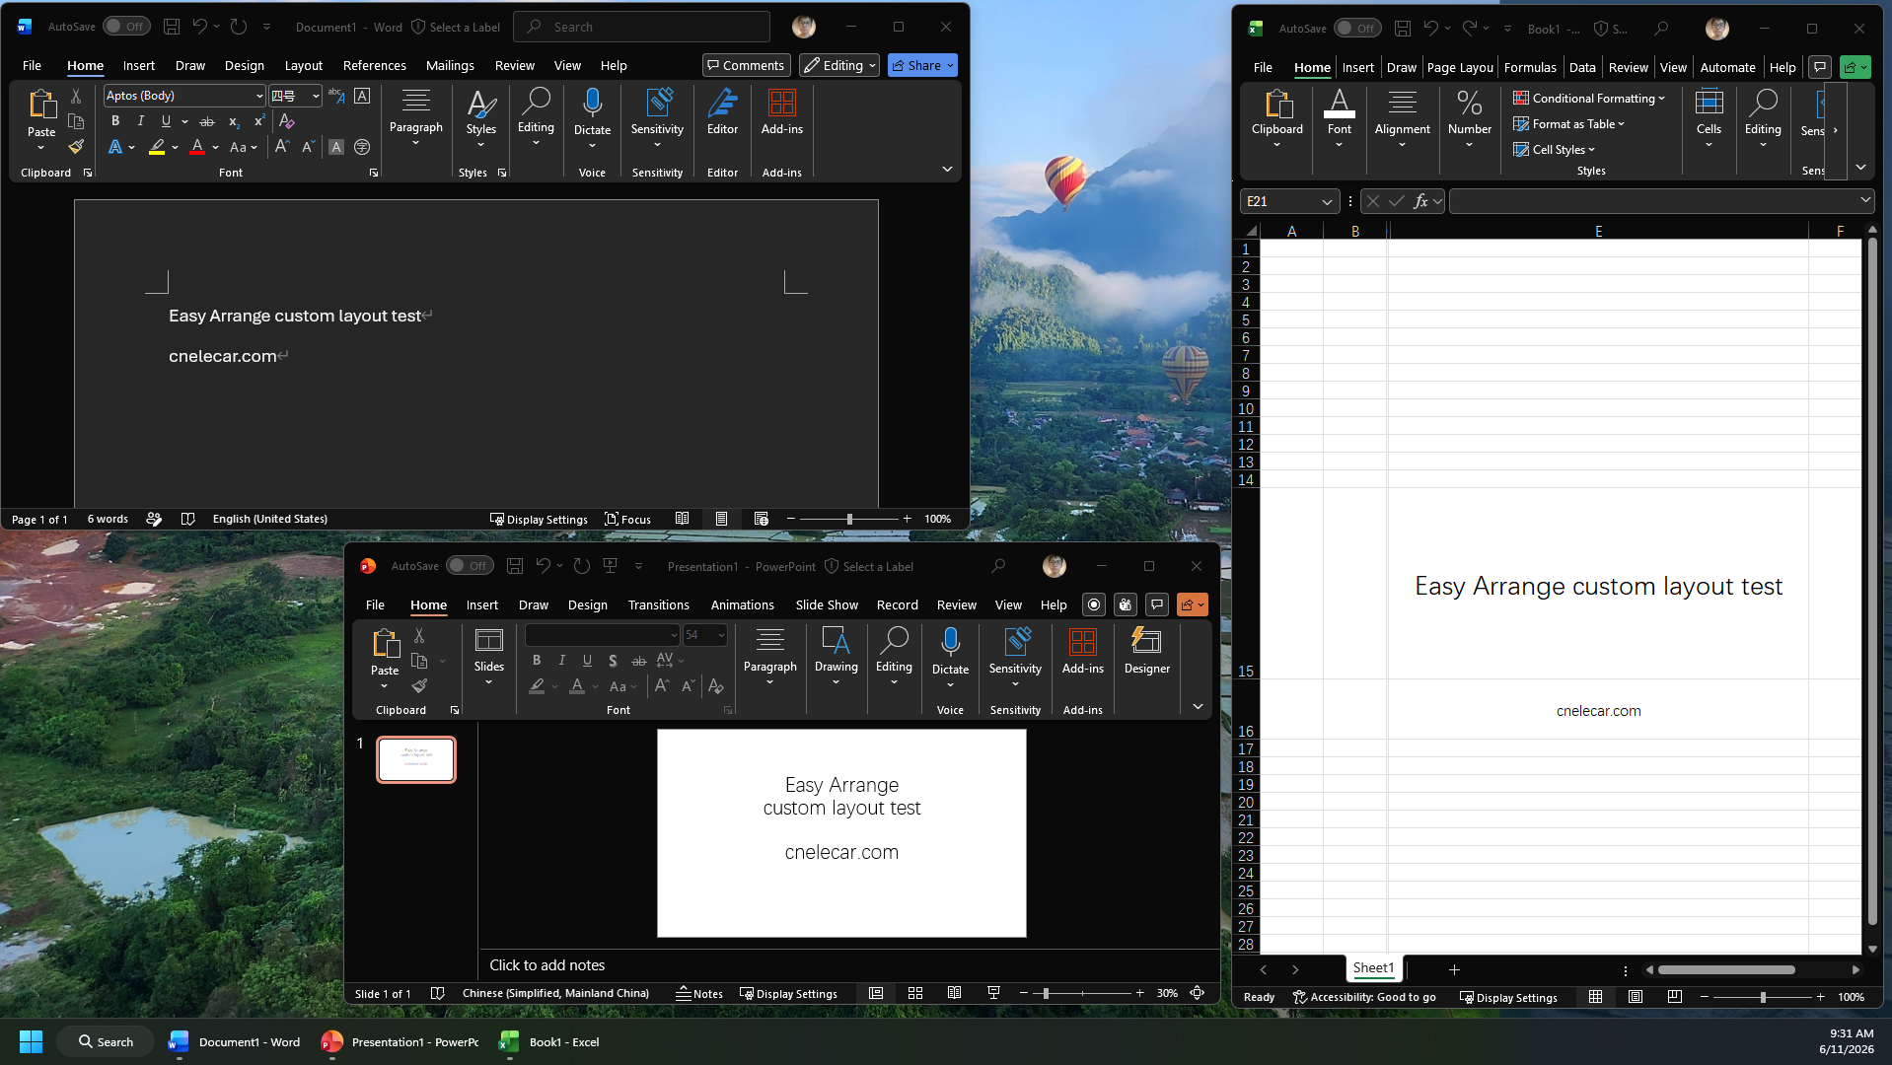Toggle Underline in PowerPoint font group
This screenshot has width=1892, height=1065.
(x=587, y=661)
